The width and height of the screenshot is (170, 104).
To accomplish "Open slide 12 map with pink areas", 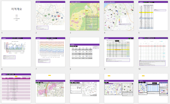I will pyautogui.click(x=50, y=88).
